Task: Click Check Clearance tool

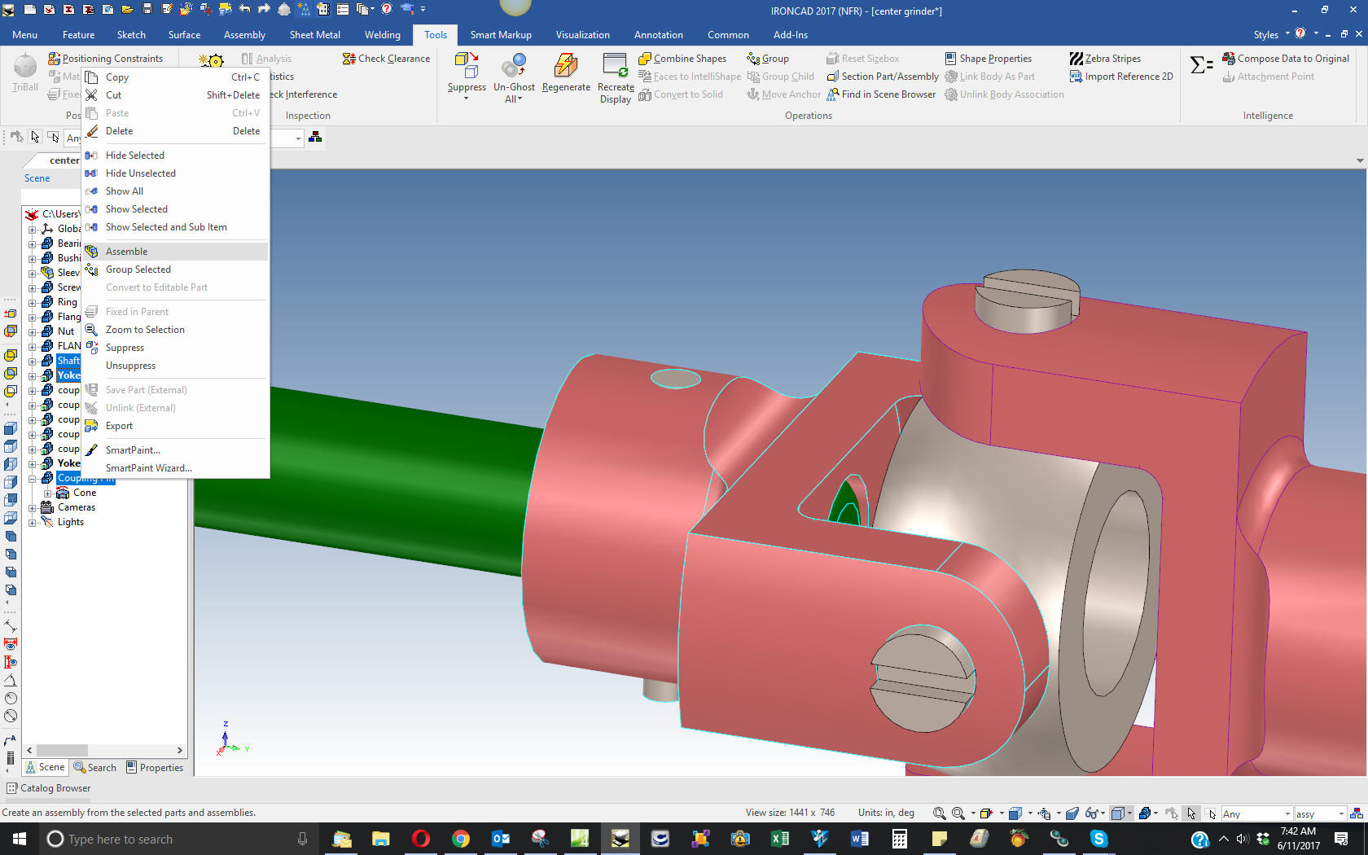Action: coord(387,59)
